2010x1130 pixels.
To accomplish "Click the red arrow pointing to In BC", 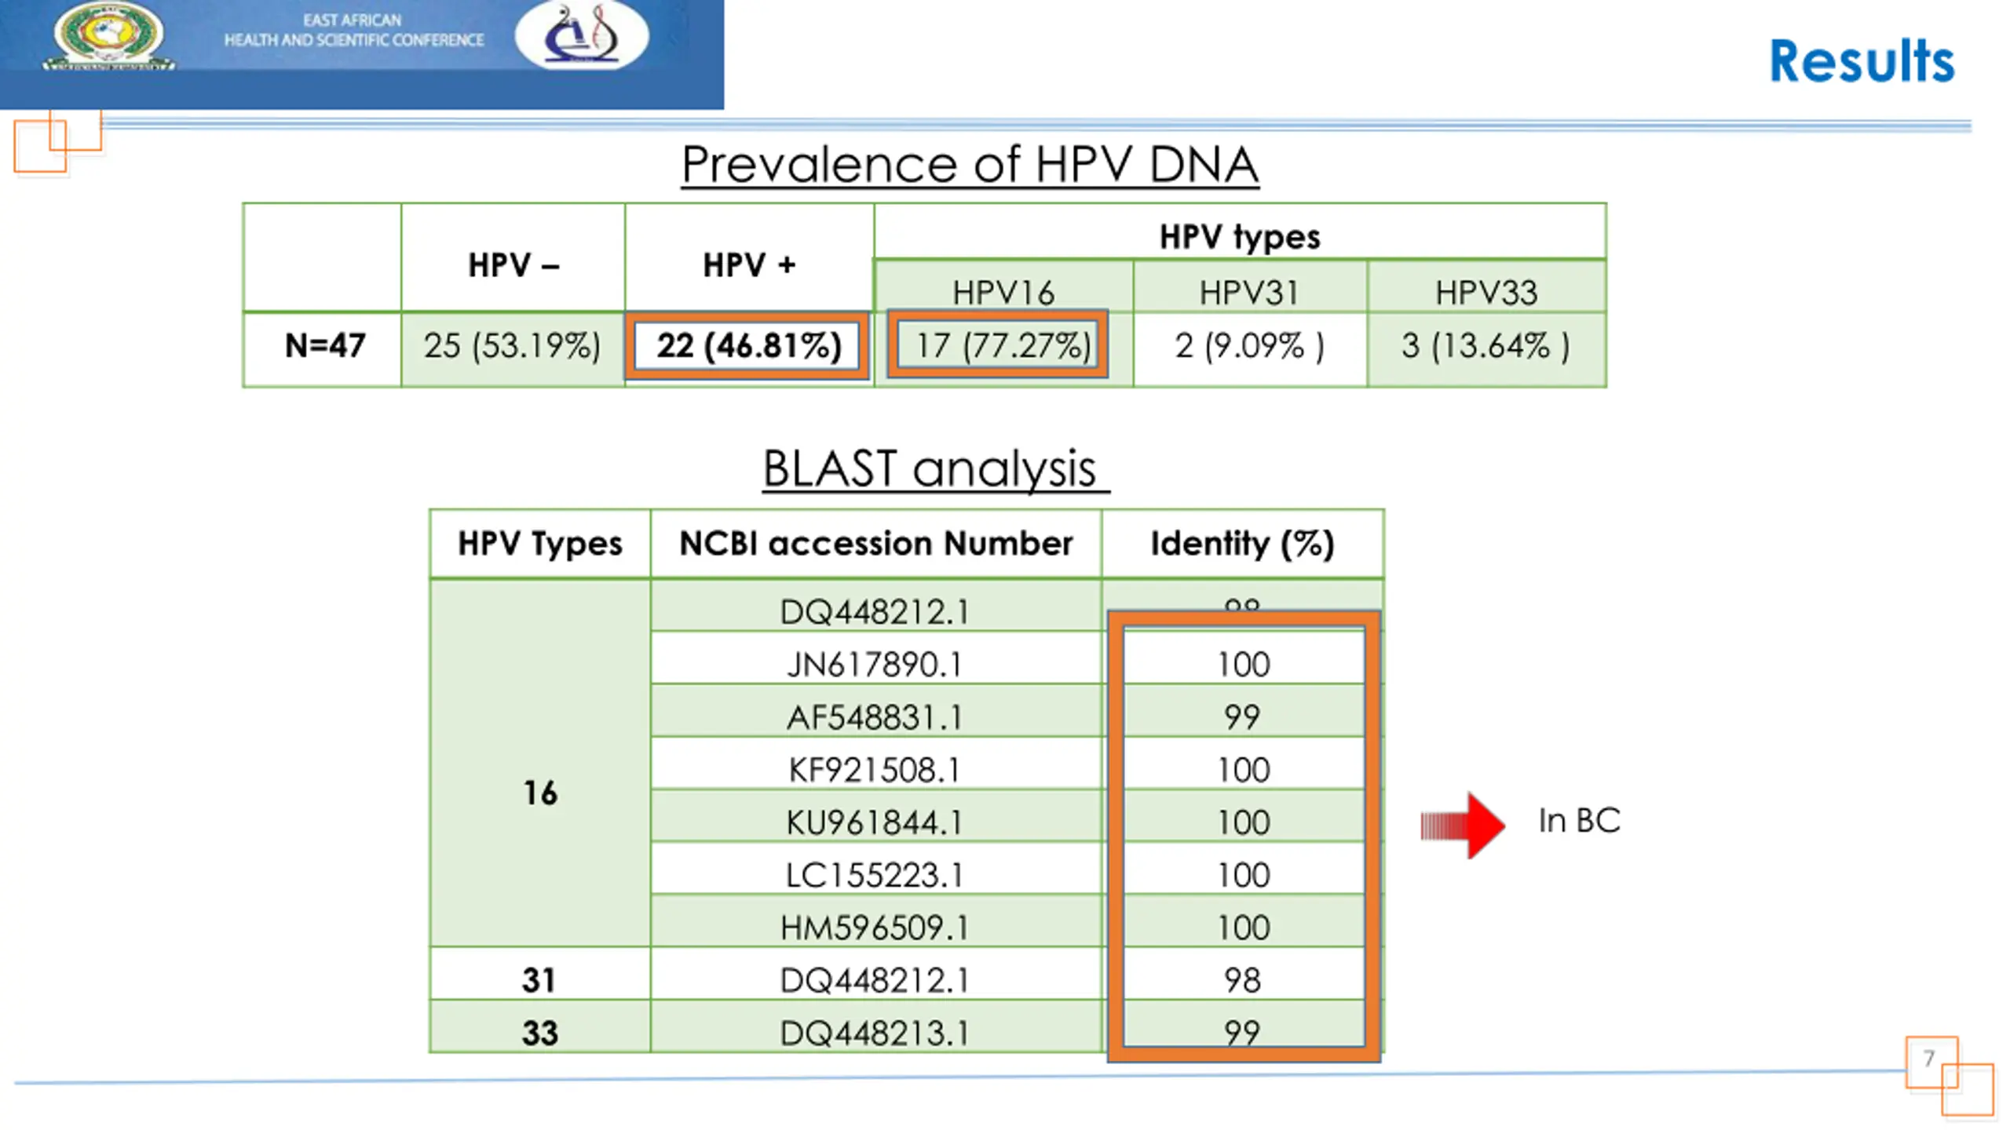I will pyautogui.click(x=1463, y=826).
